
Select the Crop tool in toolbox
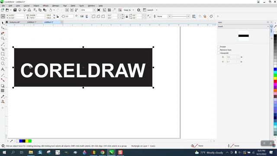(x=3, y=33)
